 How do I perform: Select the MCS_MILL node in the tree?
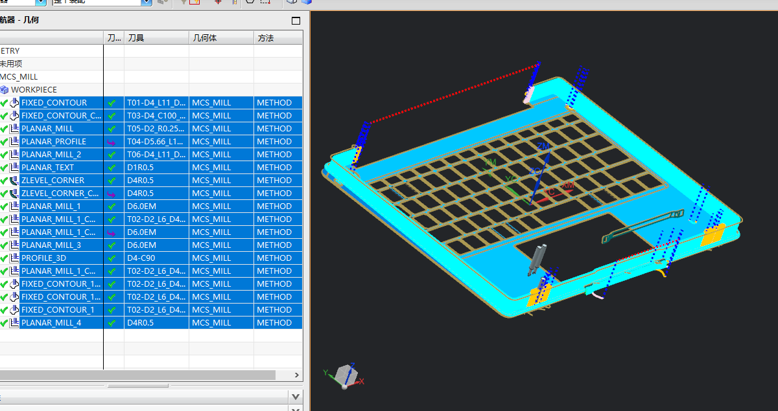19,77
